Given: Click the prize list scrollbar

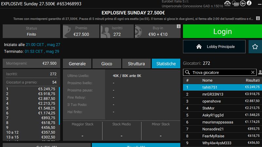Looking at the screenshot, I should 59,106.
